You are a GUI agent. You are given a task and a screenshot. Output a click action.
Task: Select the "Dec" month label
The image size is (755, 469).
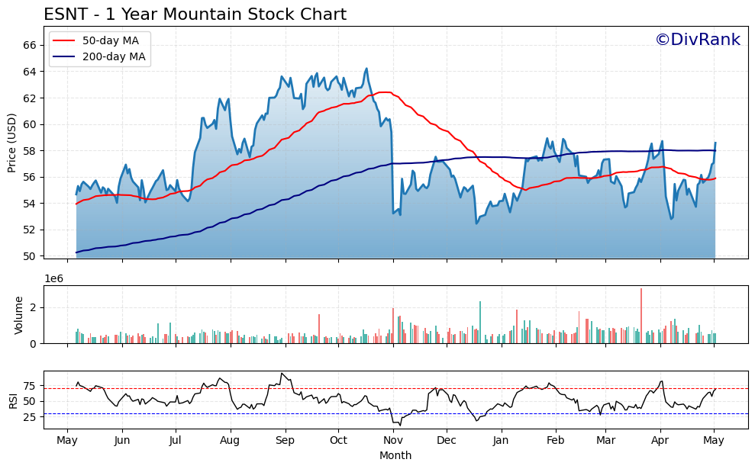click(447, 441)
